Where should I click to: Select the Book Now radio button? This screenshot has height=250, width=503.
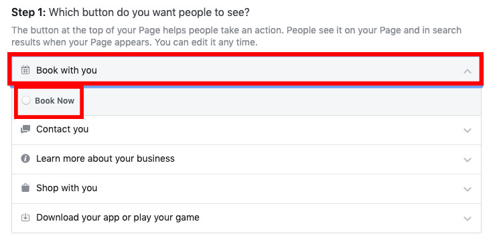coord(25,100)
